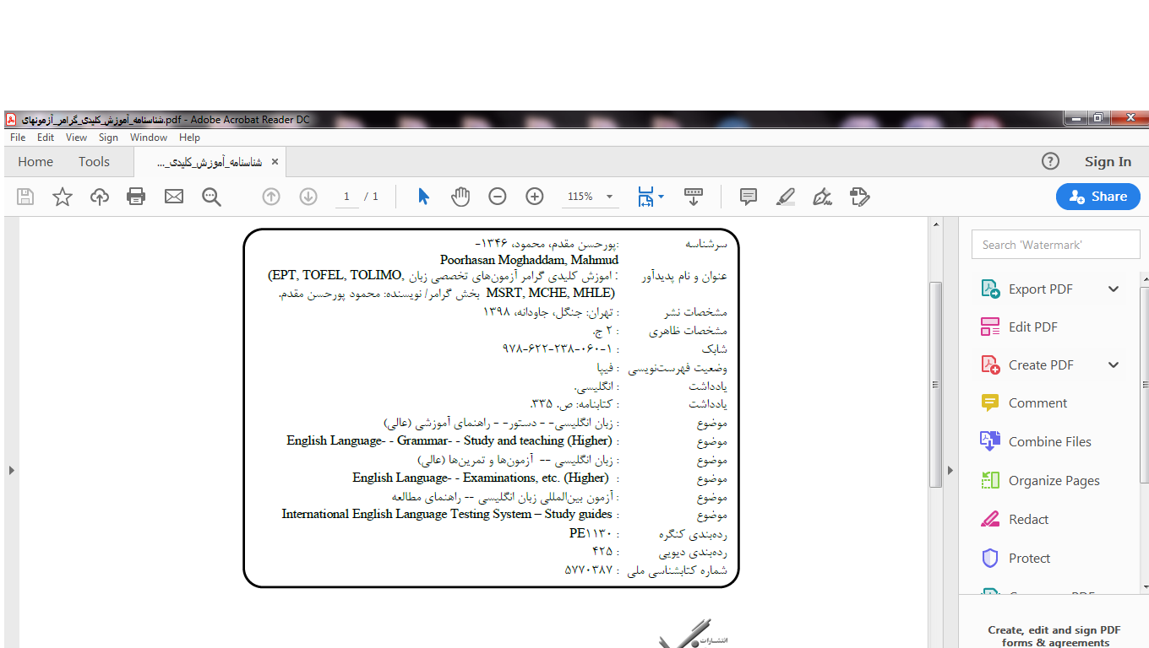Click the Save file icon
Image resolution: width=1149 pixels, height=648 pixels.
click(x=25, y=197)
